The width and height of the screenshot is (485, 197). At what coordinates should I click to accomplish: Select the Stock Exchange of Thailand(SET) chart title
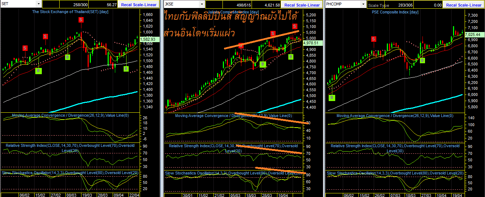tap(70, 12)
